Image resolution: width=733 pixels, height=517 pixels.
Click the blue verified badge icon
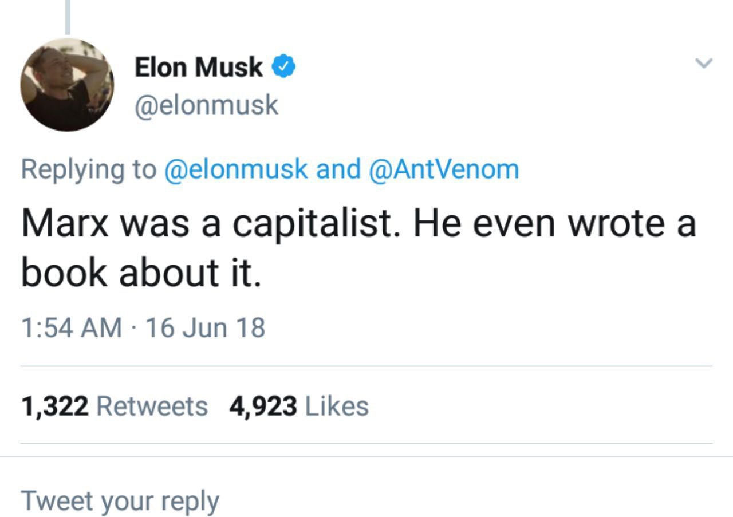(x=283, y=67)
